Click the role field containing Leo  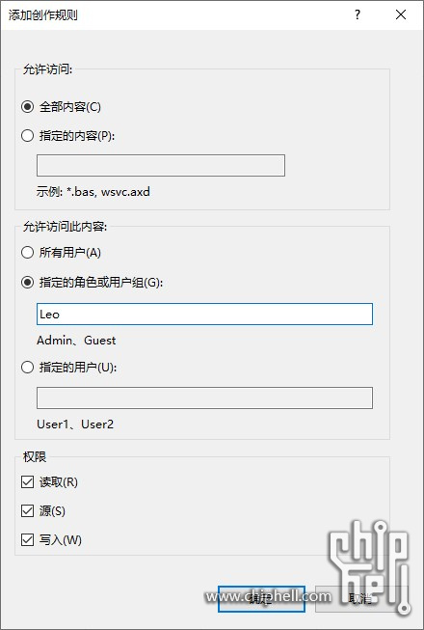pos(204,314)
